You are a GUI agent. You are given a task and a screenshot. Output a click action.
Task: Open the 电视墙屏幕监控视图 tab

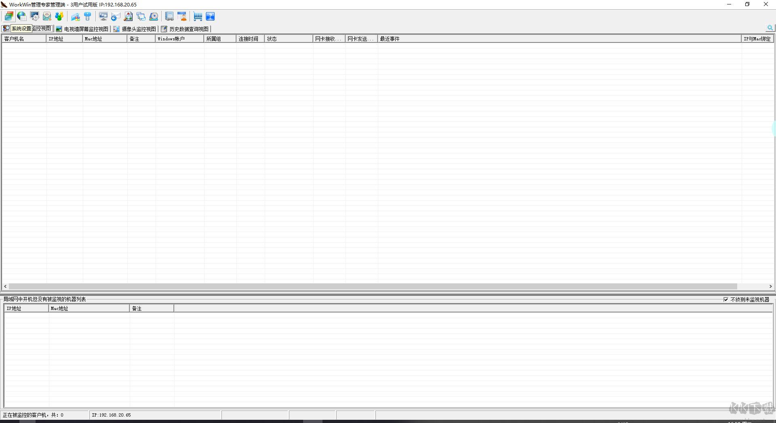tap(84, 29)
